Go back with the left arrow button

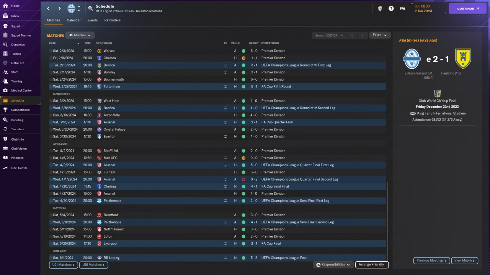48,8
